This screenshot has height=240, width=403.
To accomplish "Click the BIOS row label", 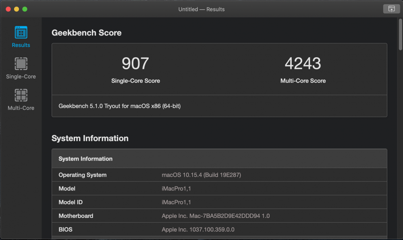I will click(65, 230).
